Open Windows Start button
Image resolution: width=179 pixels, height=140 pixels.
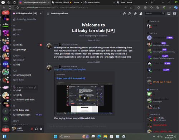tap(55, 136)
